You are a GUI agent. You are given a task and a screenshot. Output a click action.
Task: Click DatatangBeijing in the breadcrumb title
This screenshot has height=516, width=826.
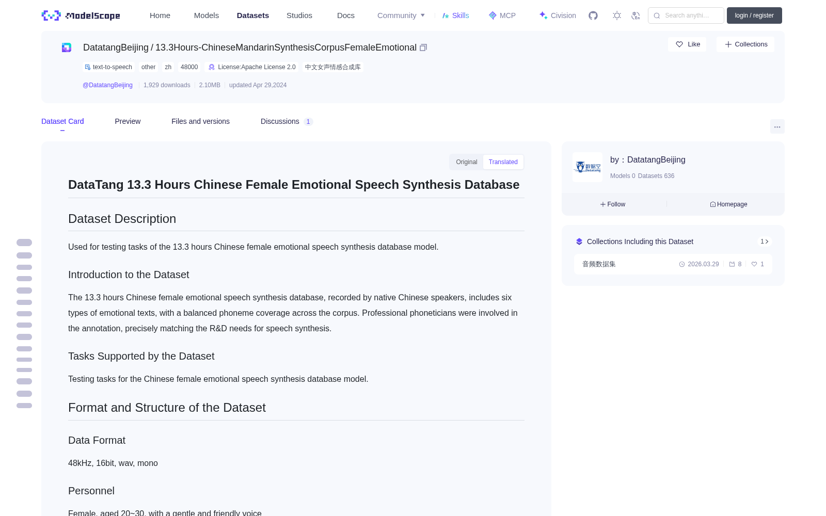click(116, 47)
